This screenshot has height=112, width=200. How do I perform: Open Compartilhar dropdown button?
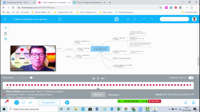49,102
